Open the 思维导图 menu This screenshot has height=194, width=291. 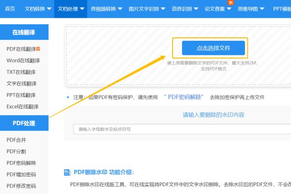(248, 9)
